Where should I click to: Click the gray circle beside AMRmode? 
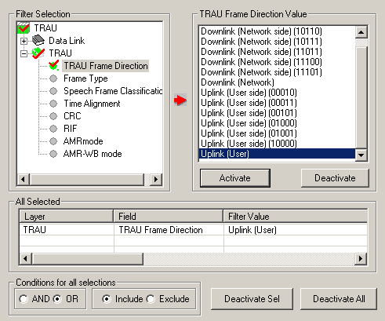pos(53,141)
